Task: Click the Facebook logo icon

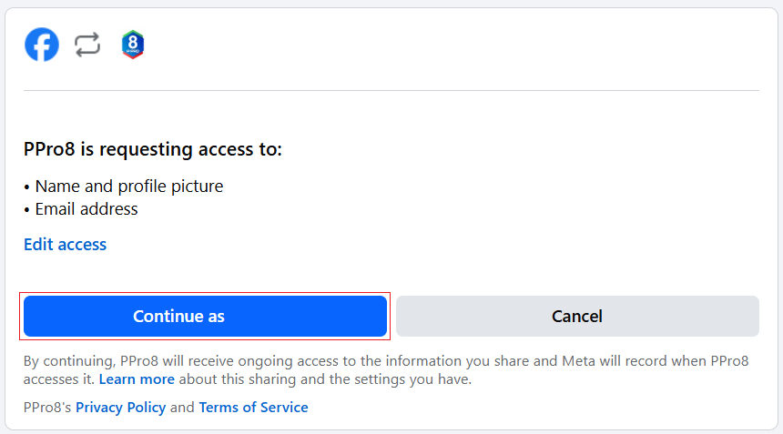Action: [42, 45]
